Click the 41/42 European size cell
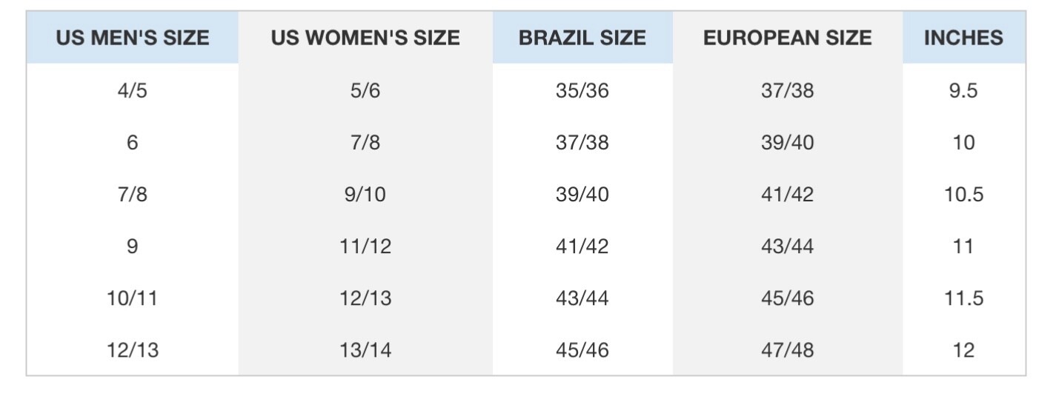Screen dimensions: 1056x402 [787, 195]
